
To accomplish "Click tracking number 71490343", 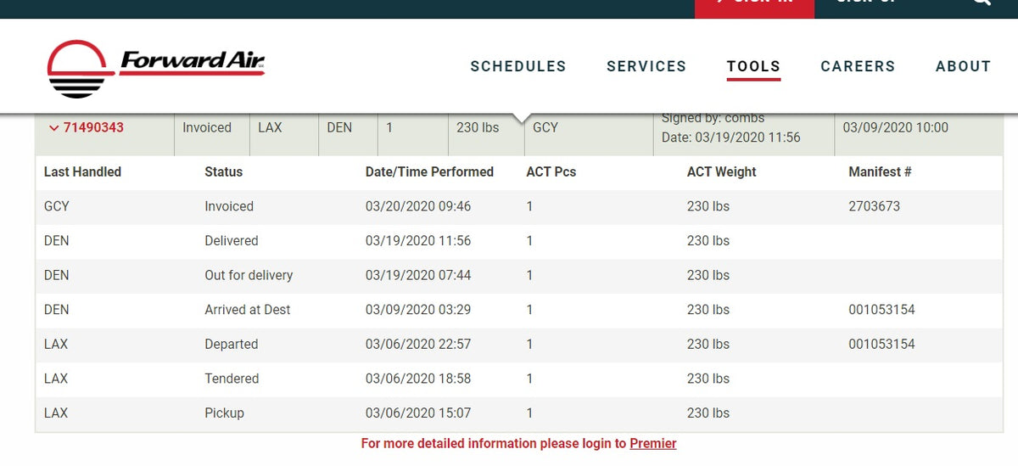I will 93,127.
